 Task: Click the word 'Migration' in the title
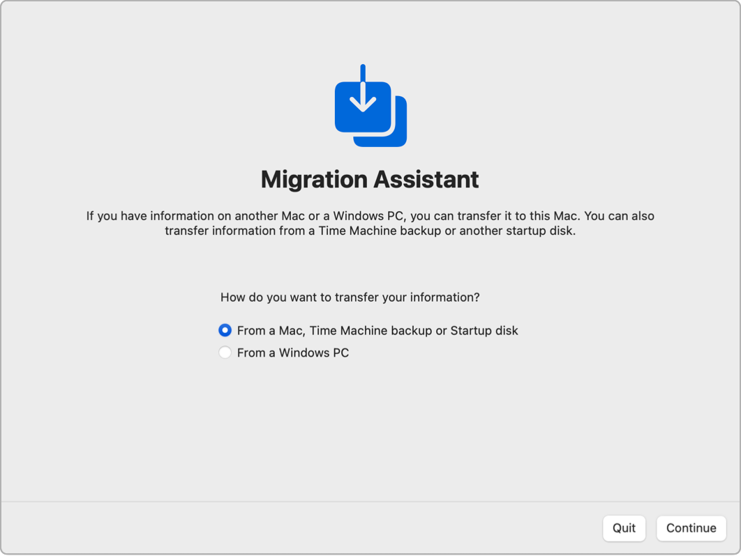point(313,179)
